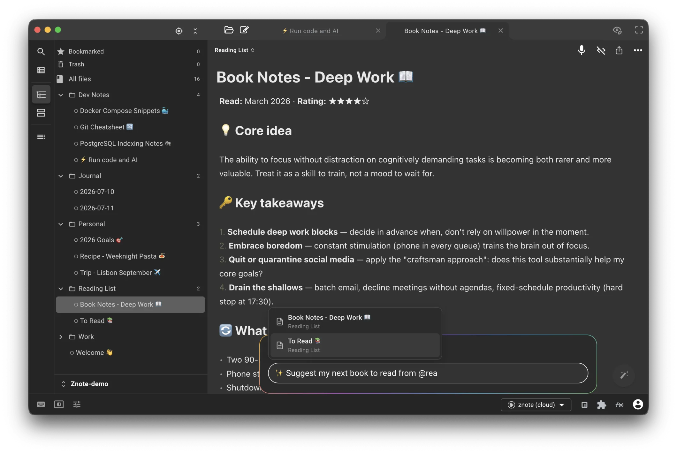The image size is (677, 453).
Task: Create a new note with compose icon
Action: point(244,30)
